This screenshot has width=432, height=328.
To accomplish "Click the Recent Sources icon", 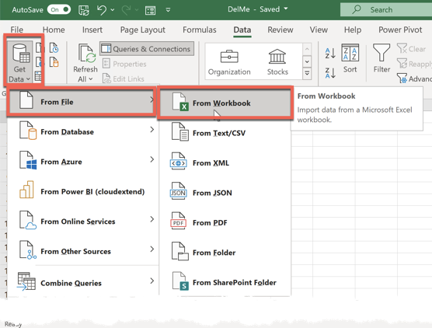I will coord(54,47).
